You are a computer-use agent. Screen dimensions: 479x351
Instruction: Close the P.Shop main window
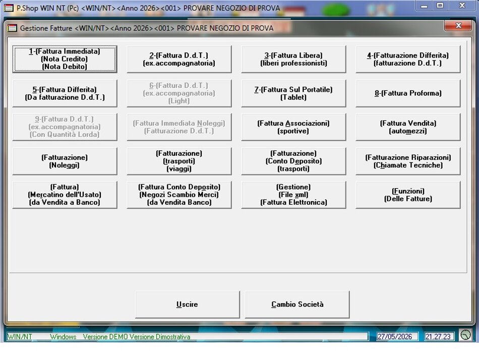462,6
